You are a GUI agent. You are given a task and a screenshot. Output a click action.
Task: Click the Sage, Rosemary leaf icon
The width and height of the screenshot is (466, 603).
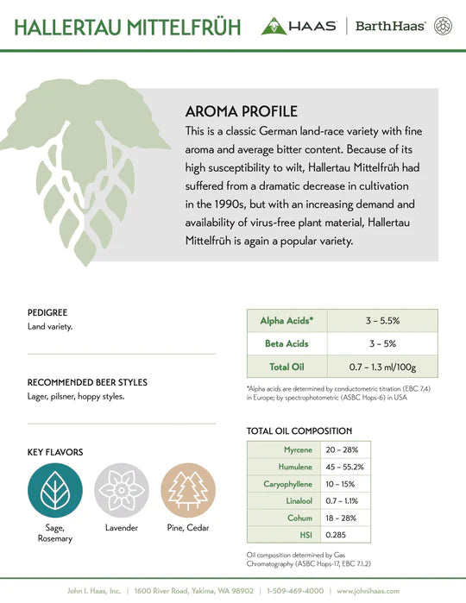coord(55,490)
